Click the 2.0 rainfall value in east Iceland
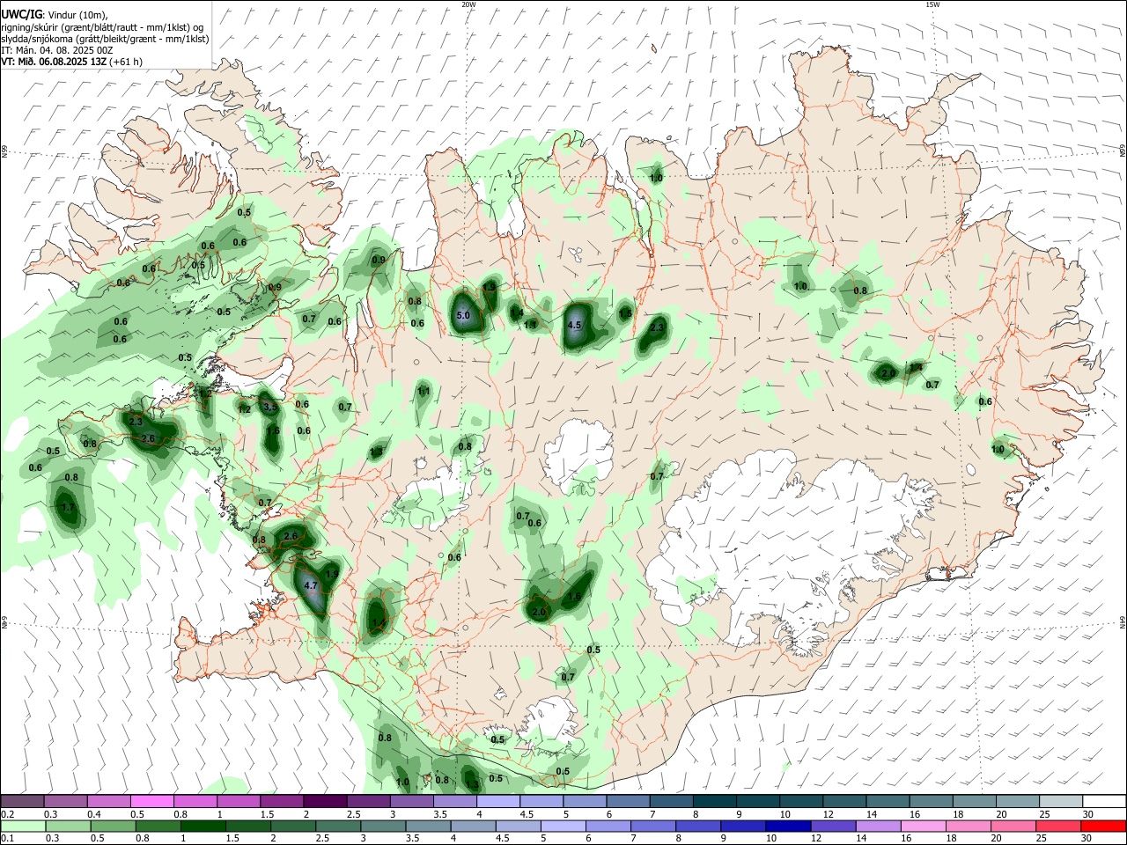The height and width of the screenshot is (845, 1127). pos(888,374)
